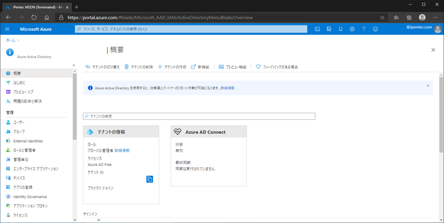Open the browser profile icon
444x223 pixels.
coord(422,18)
